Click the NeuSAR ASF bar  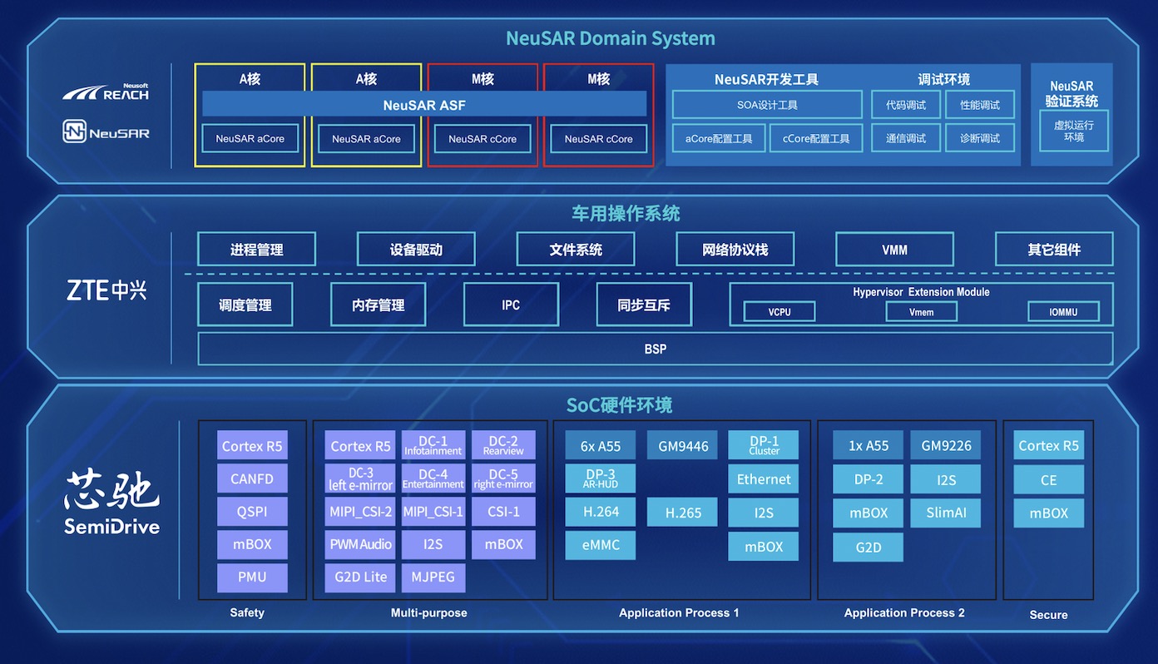(x=424, y=105)
